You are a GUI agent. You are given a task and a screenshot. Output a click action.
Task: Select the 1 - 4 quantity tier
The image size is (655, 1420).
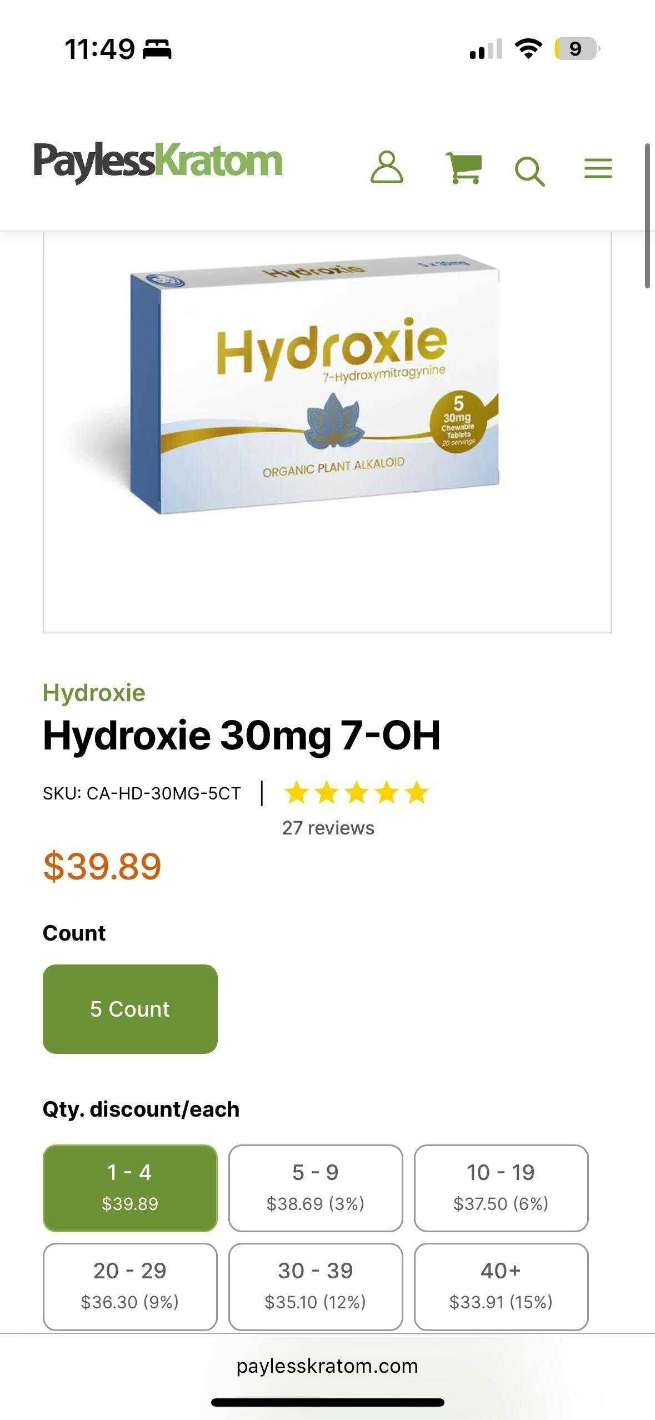[x=130, y=1188]
